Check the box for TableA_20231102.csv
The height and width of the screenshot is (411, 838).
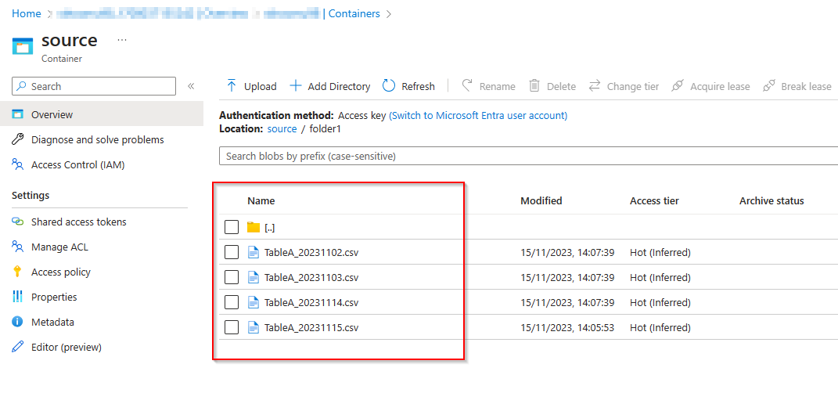pos(232,252)
